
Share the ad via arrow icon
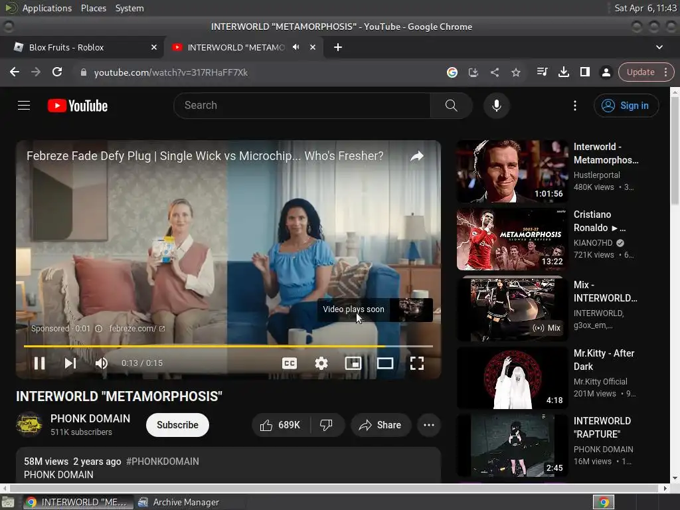(417, 155)
